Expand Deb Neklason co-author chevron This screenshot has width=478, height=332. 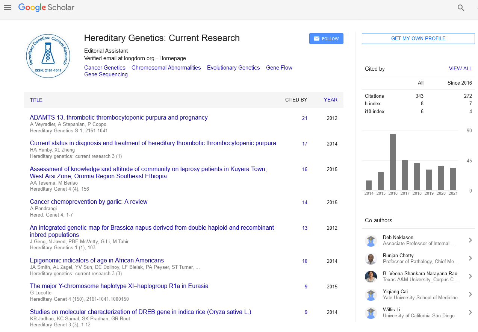point(470,240)
